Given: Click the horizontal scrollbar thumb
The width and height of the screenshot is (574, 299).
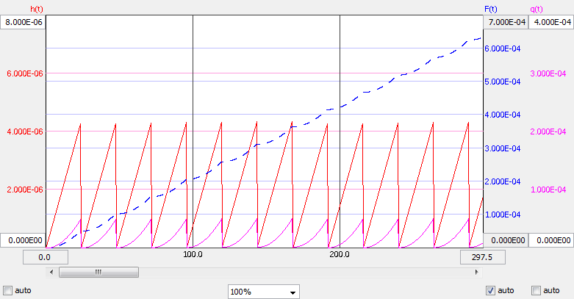Looking at the screenshot, I should tap(98, 272).
